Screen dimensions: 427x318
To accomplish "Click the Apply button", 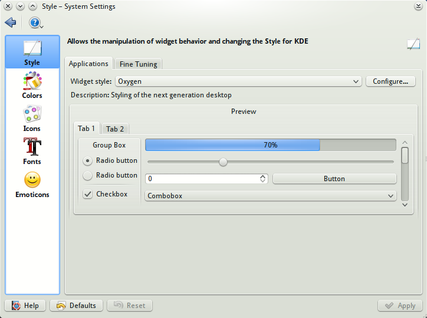I will coord(400,306).
